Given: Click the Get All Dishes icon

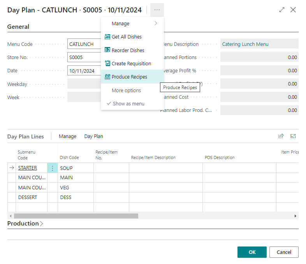Looking at the screenshot, I should coord(107,37).
